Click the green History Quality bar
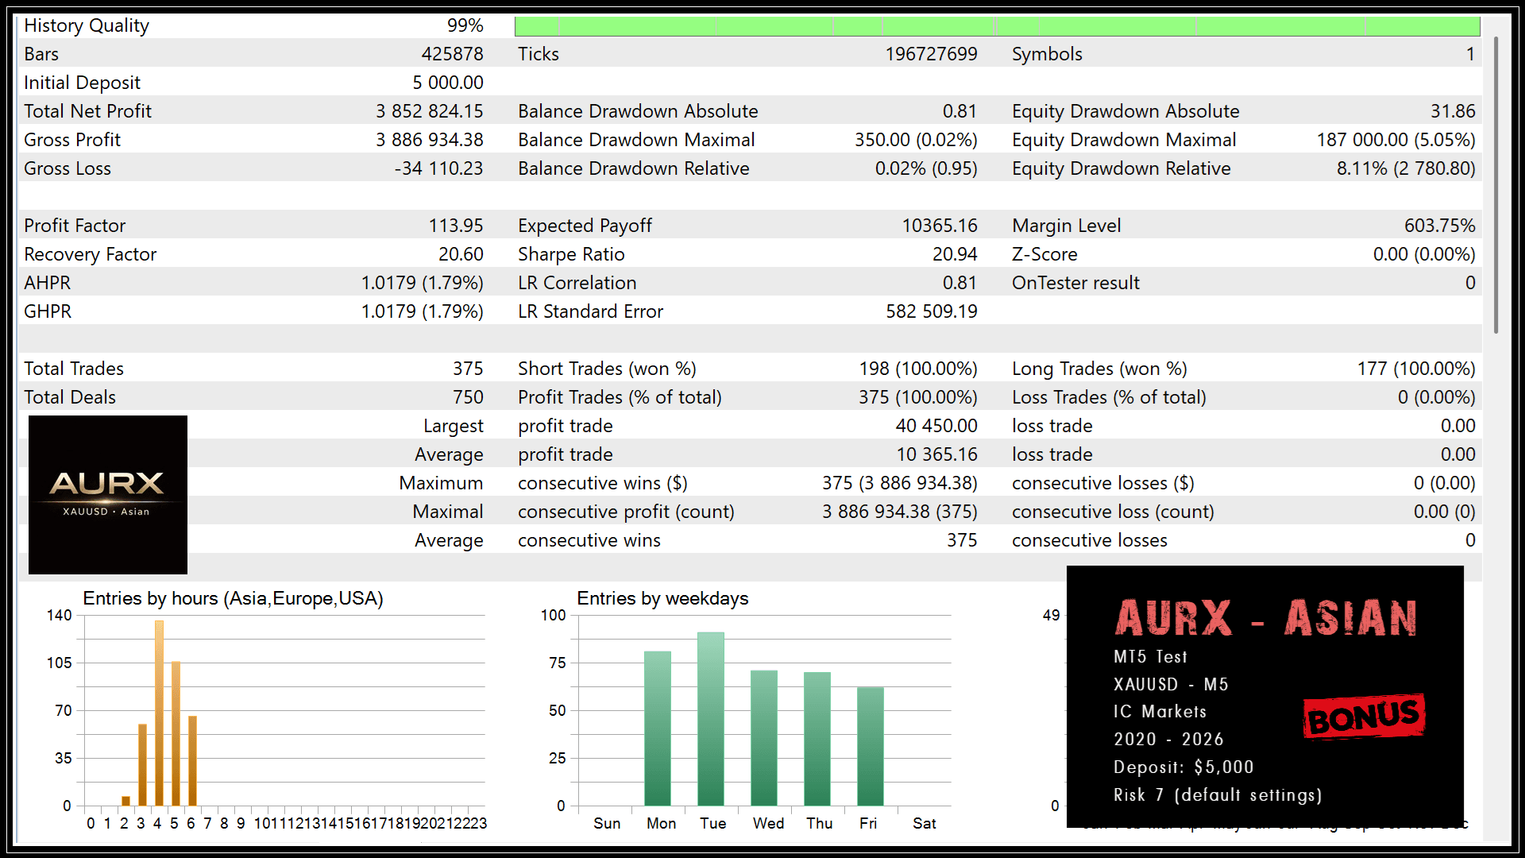 coord(997,26)
